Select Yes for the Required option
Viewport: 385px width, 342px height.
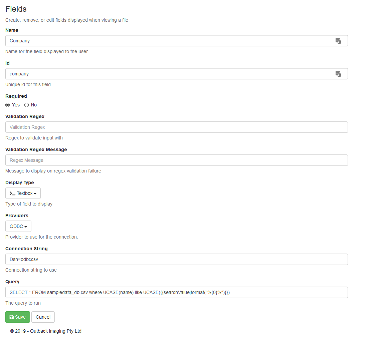[8, 105]
